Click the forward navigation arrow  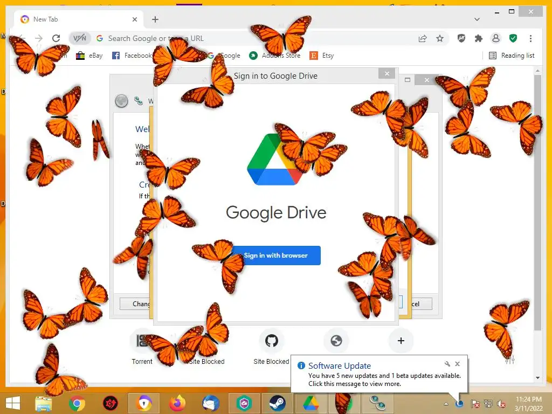tap(39, 38)
